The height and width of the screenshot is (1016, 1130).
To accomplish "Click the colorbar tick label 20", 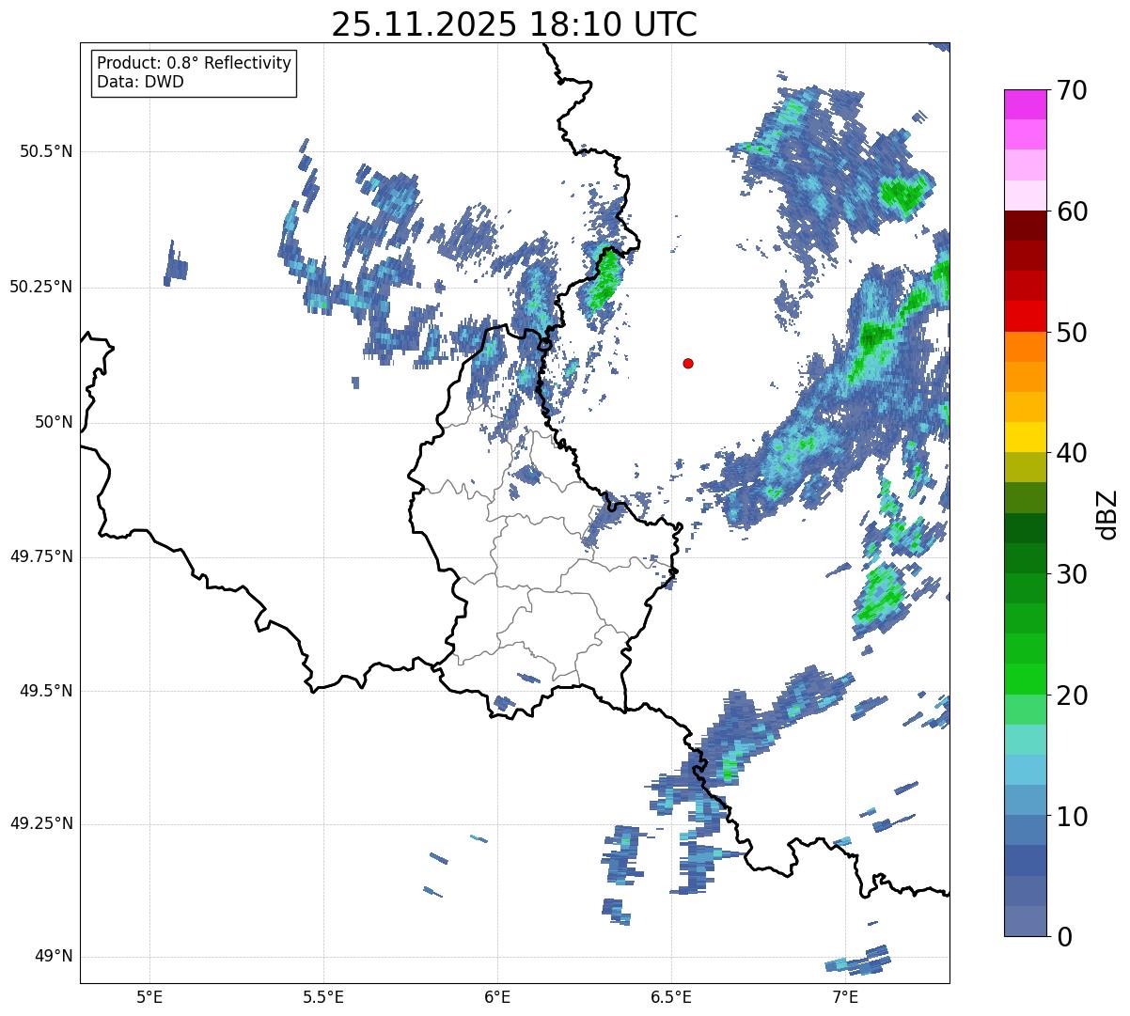I will (1071, 696).
